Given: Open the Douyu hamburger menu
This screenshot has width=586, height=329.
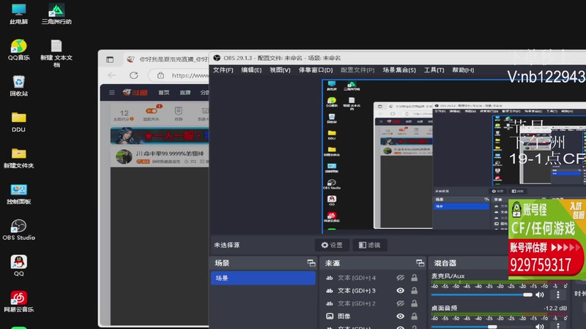Looking at the screenshot, I should click(x=112, y=93).
